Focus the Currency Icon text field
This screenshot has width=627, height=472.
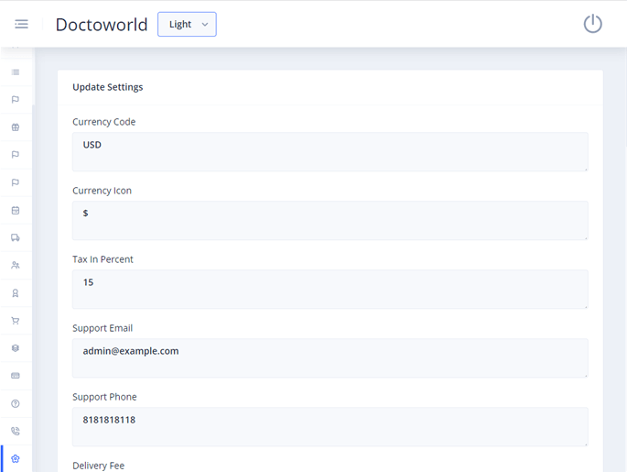pyautogui.click(x=330, y=220)
